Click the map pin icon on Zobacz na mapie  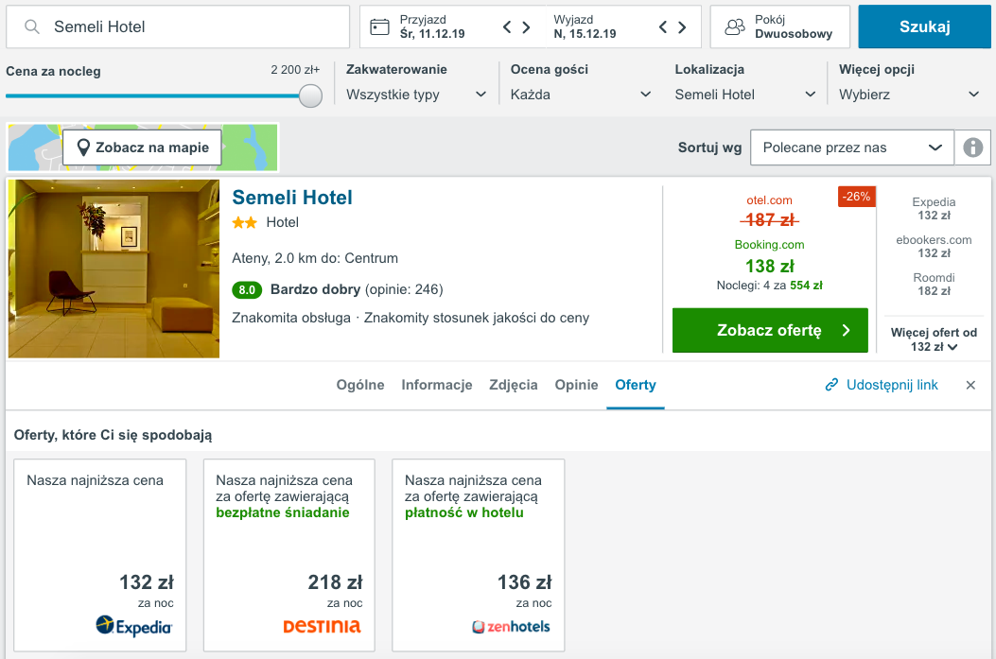[84, 147]
